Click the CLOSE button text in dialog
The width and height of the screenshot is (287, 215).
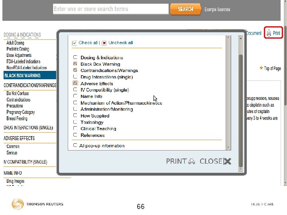coord(211,161)
